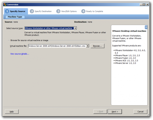Screen dimensions: 153x120
Task: Click the 'Virtual machine file:' label
Action: (x=18, y=46)
